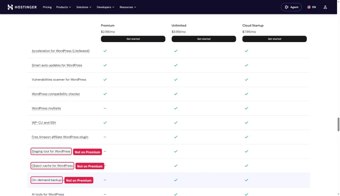Click On-demand backup label
Image resolution: width=340 pixels, height=196 pixels.
coord(46,180)
